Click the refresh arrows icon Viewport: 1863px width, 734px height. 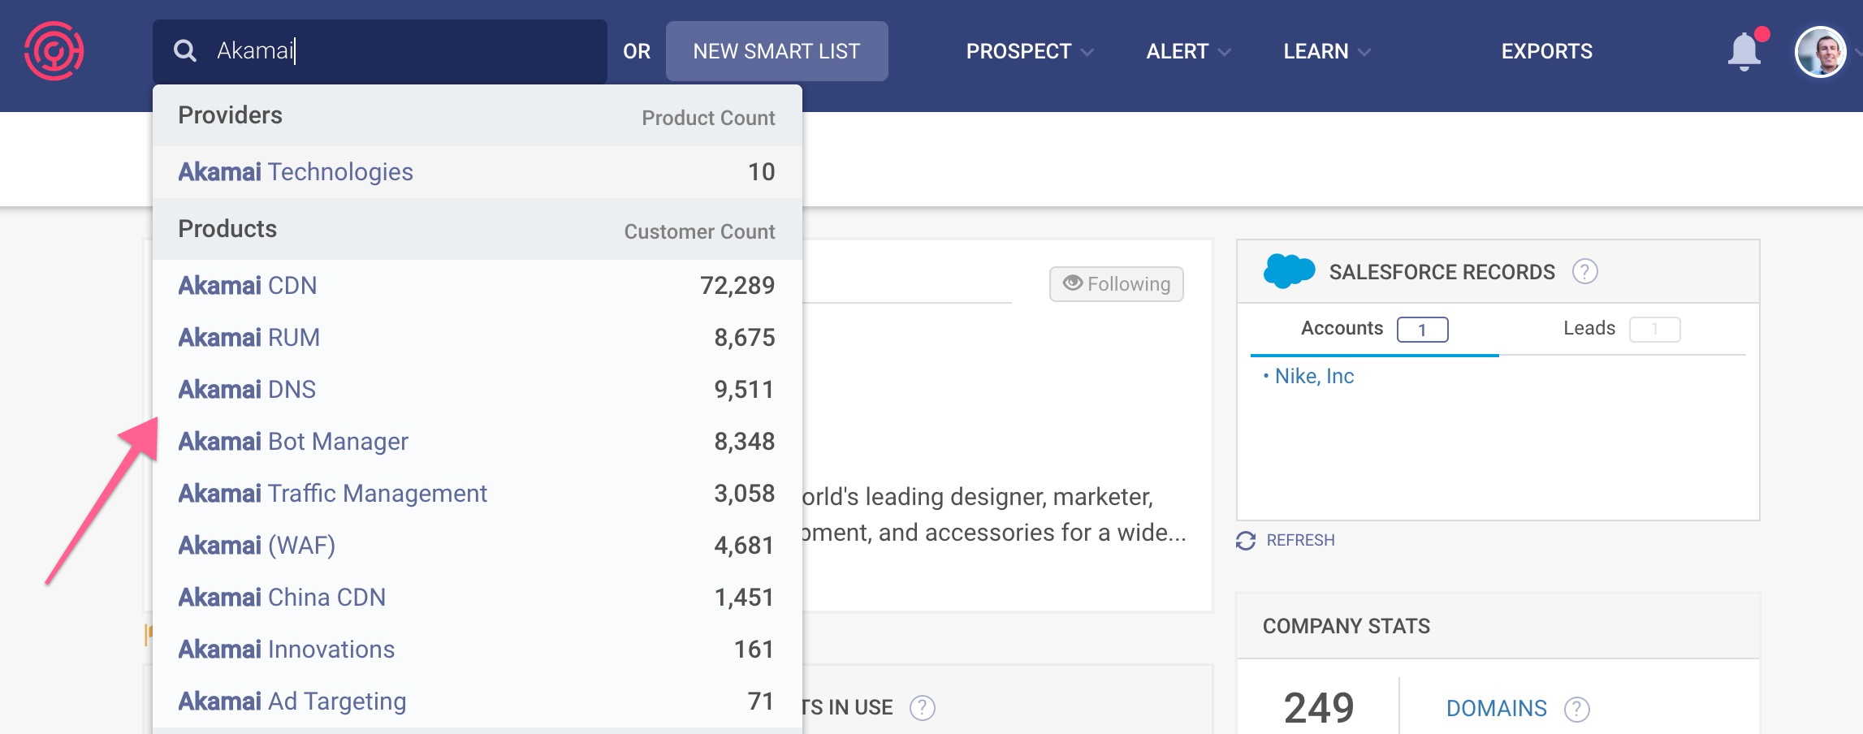point(1246,541)
